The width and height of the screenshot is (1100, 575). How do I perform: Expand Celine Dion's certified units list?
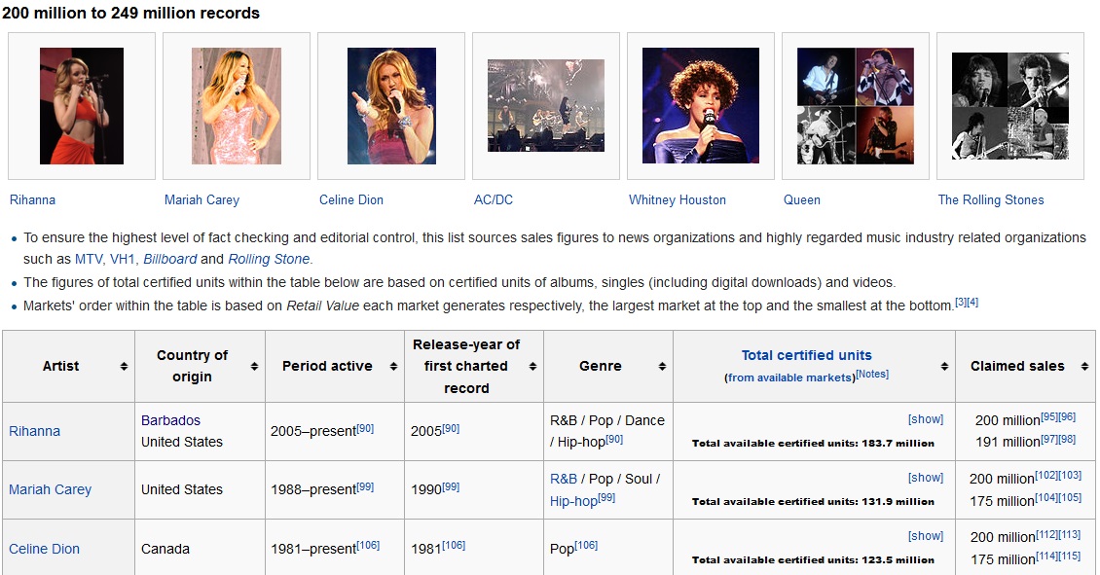[925, 536]
